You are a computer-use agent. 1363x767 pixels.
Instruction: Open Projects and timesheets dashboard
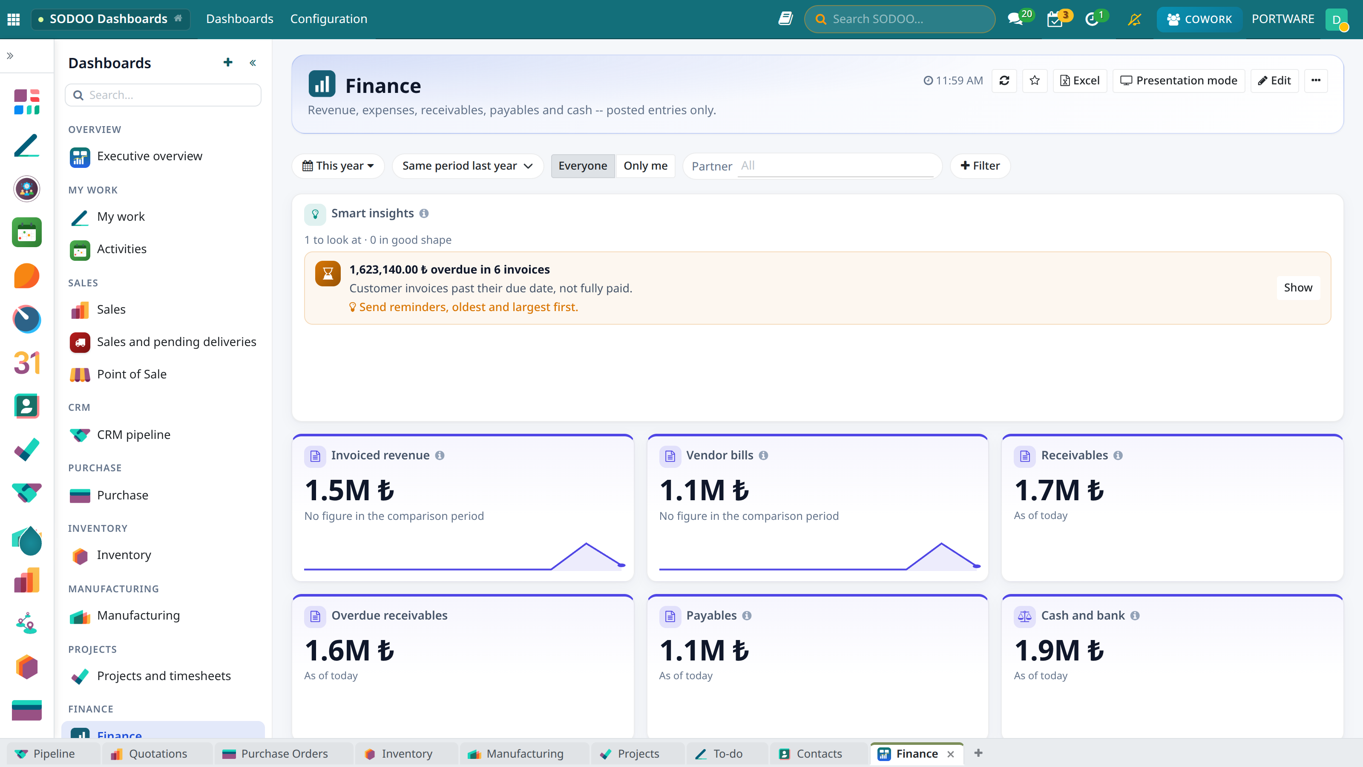pos(163,676)
